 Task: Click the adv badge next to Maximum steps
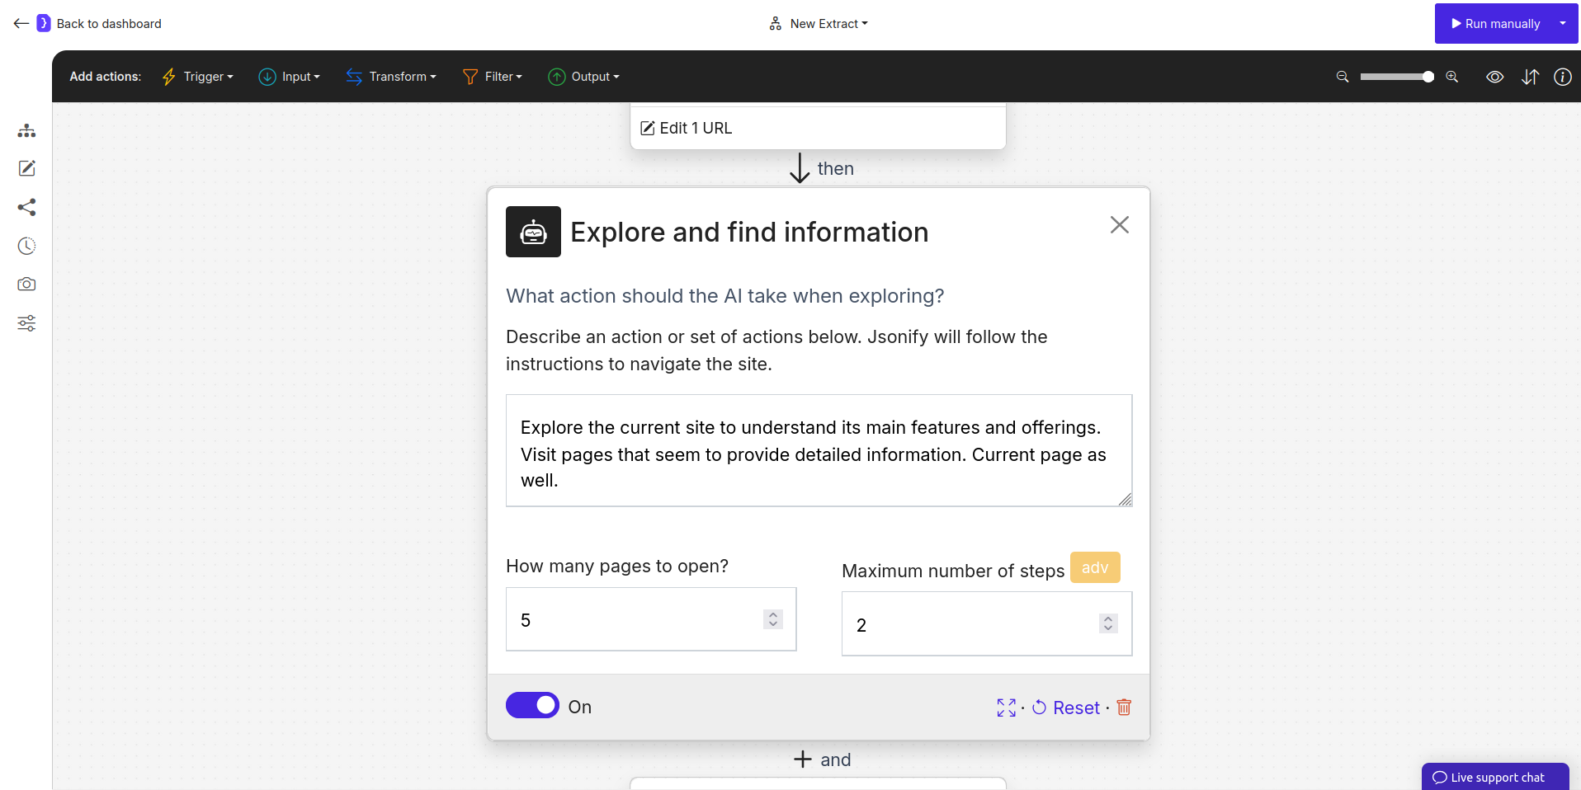[1094, 567]
